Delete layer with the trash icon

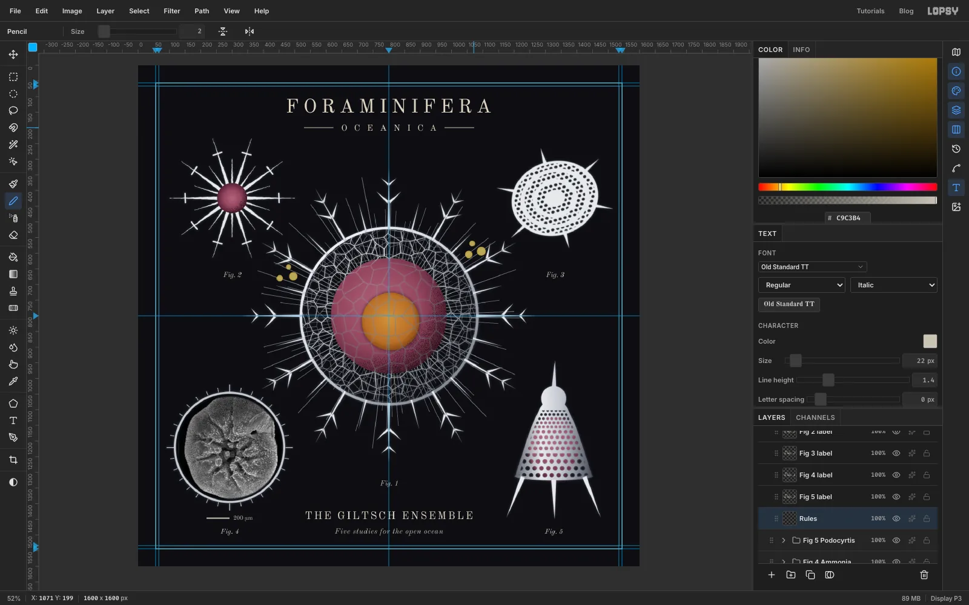point(924,575)
